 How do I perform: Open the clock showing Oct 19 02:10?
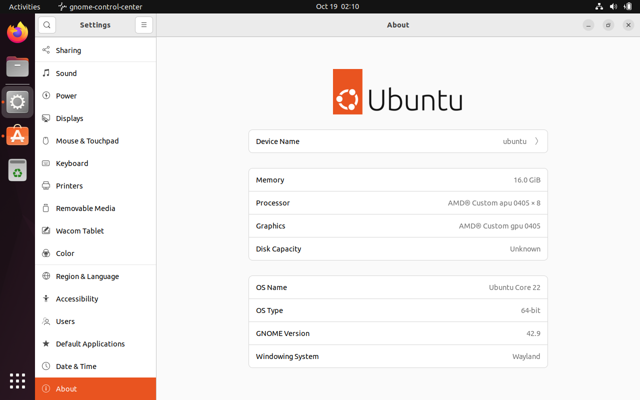337,6
